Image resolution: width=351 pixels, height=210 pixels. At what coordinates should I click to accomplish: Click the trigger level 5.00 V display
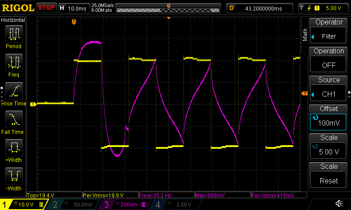click(x=333, y=8)
